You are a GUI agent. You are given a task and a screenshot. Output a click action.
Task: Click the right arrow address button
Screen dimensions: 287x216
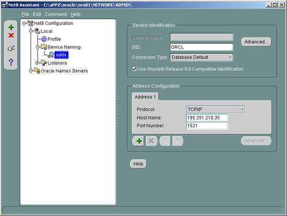[177, 141]
